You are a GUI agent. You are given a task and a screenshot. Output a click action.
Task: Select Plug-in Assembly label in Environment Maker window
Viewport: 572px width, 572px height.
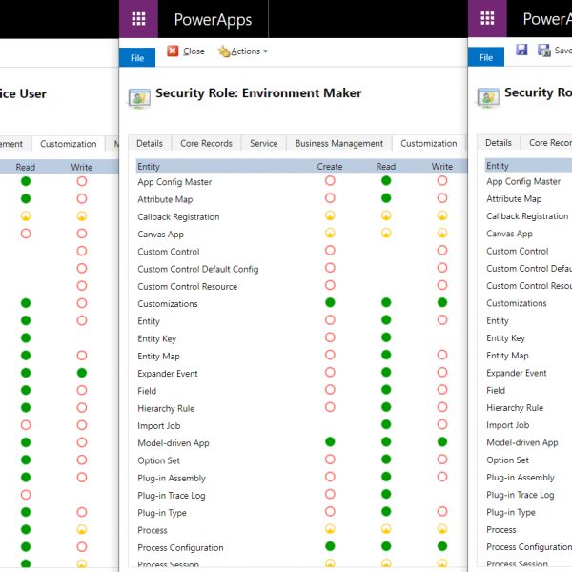(x=172, y=478)
